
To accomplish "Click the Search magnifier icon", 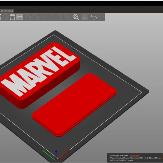I will coord(76,17).
